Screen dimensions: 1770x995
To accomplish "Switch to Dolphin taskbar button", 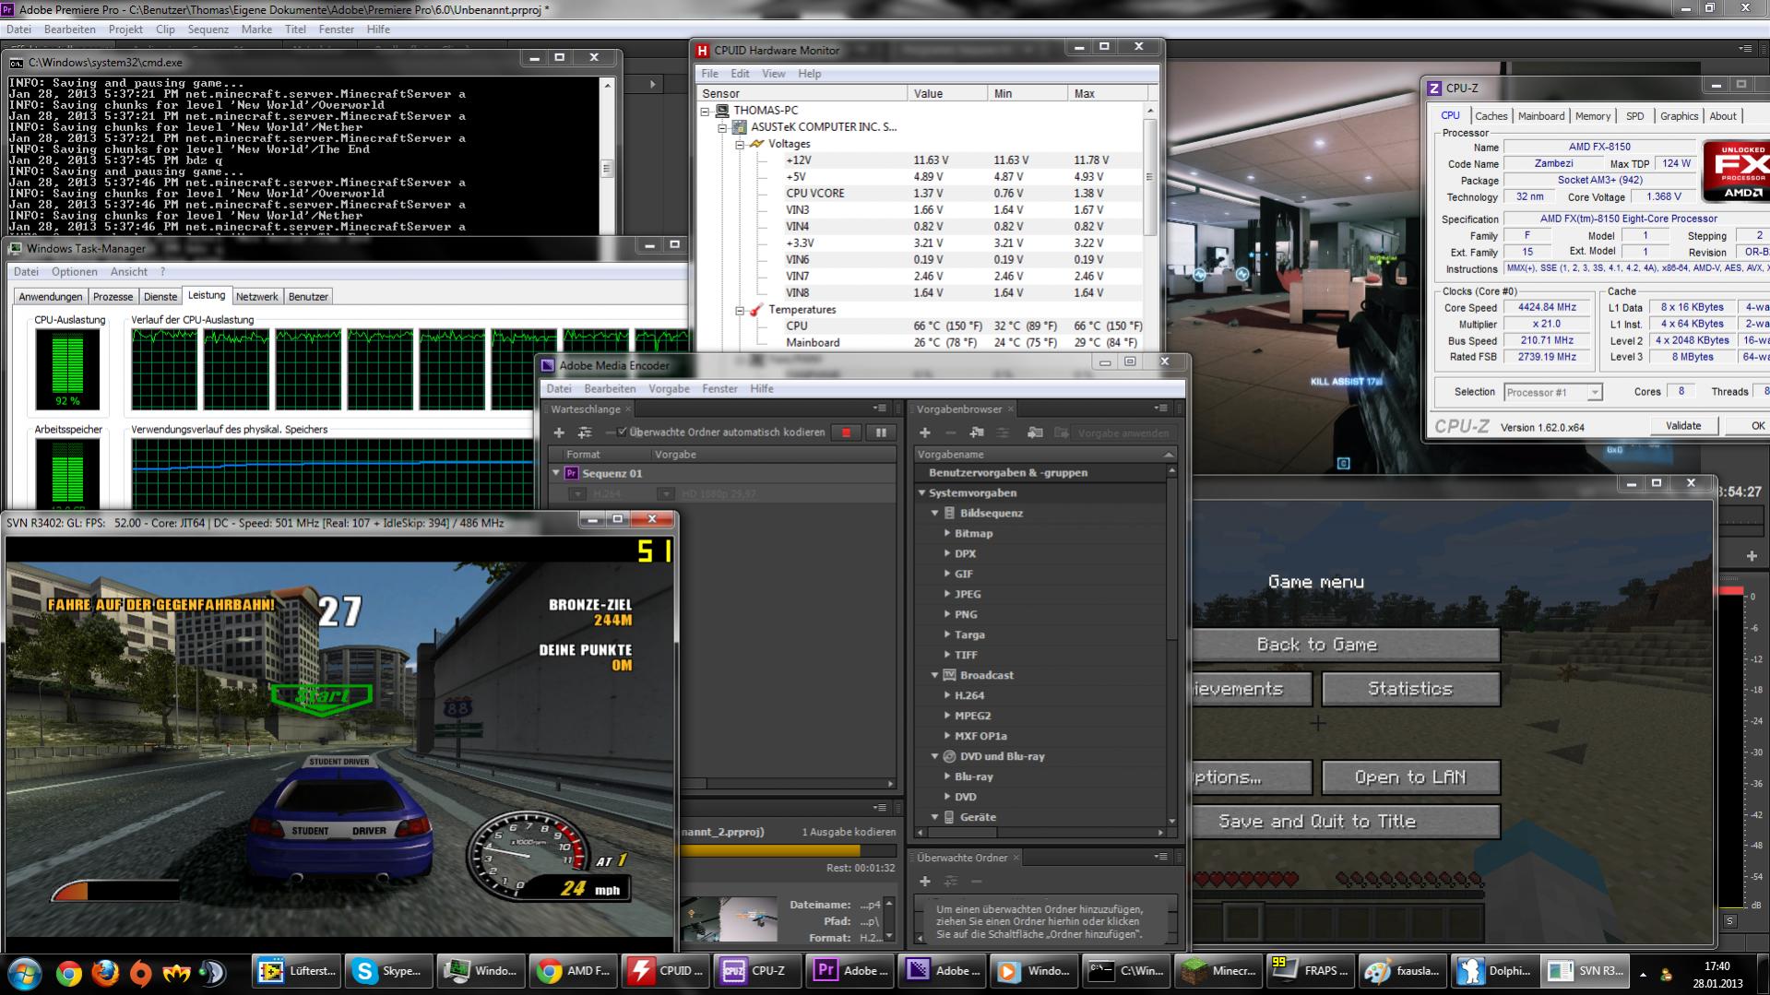I will (1496, 971).
